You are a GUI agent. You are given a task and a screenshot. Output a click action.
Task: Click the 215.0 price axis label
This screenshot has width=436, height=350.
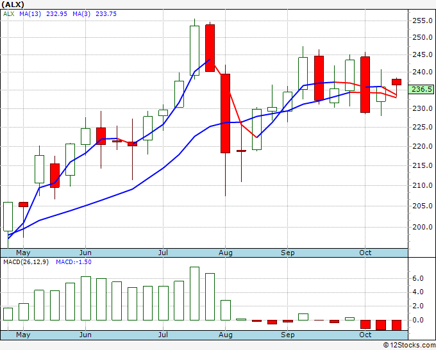coord(423,165)
